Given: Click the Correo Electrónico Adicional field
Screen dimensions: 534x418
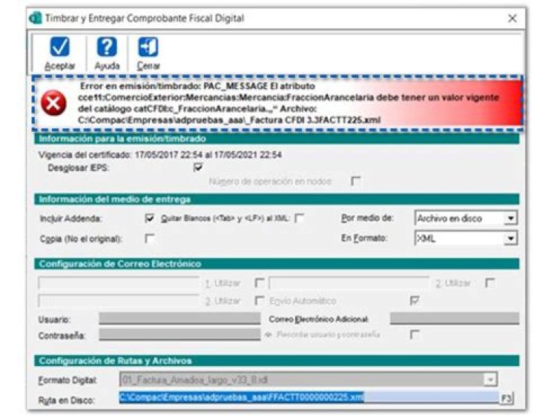Looking at the screenshot, I should click(454, 319).
